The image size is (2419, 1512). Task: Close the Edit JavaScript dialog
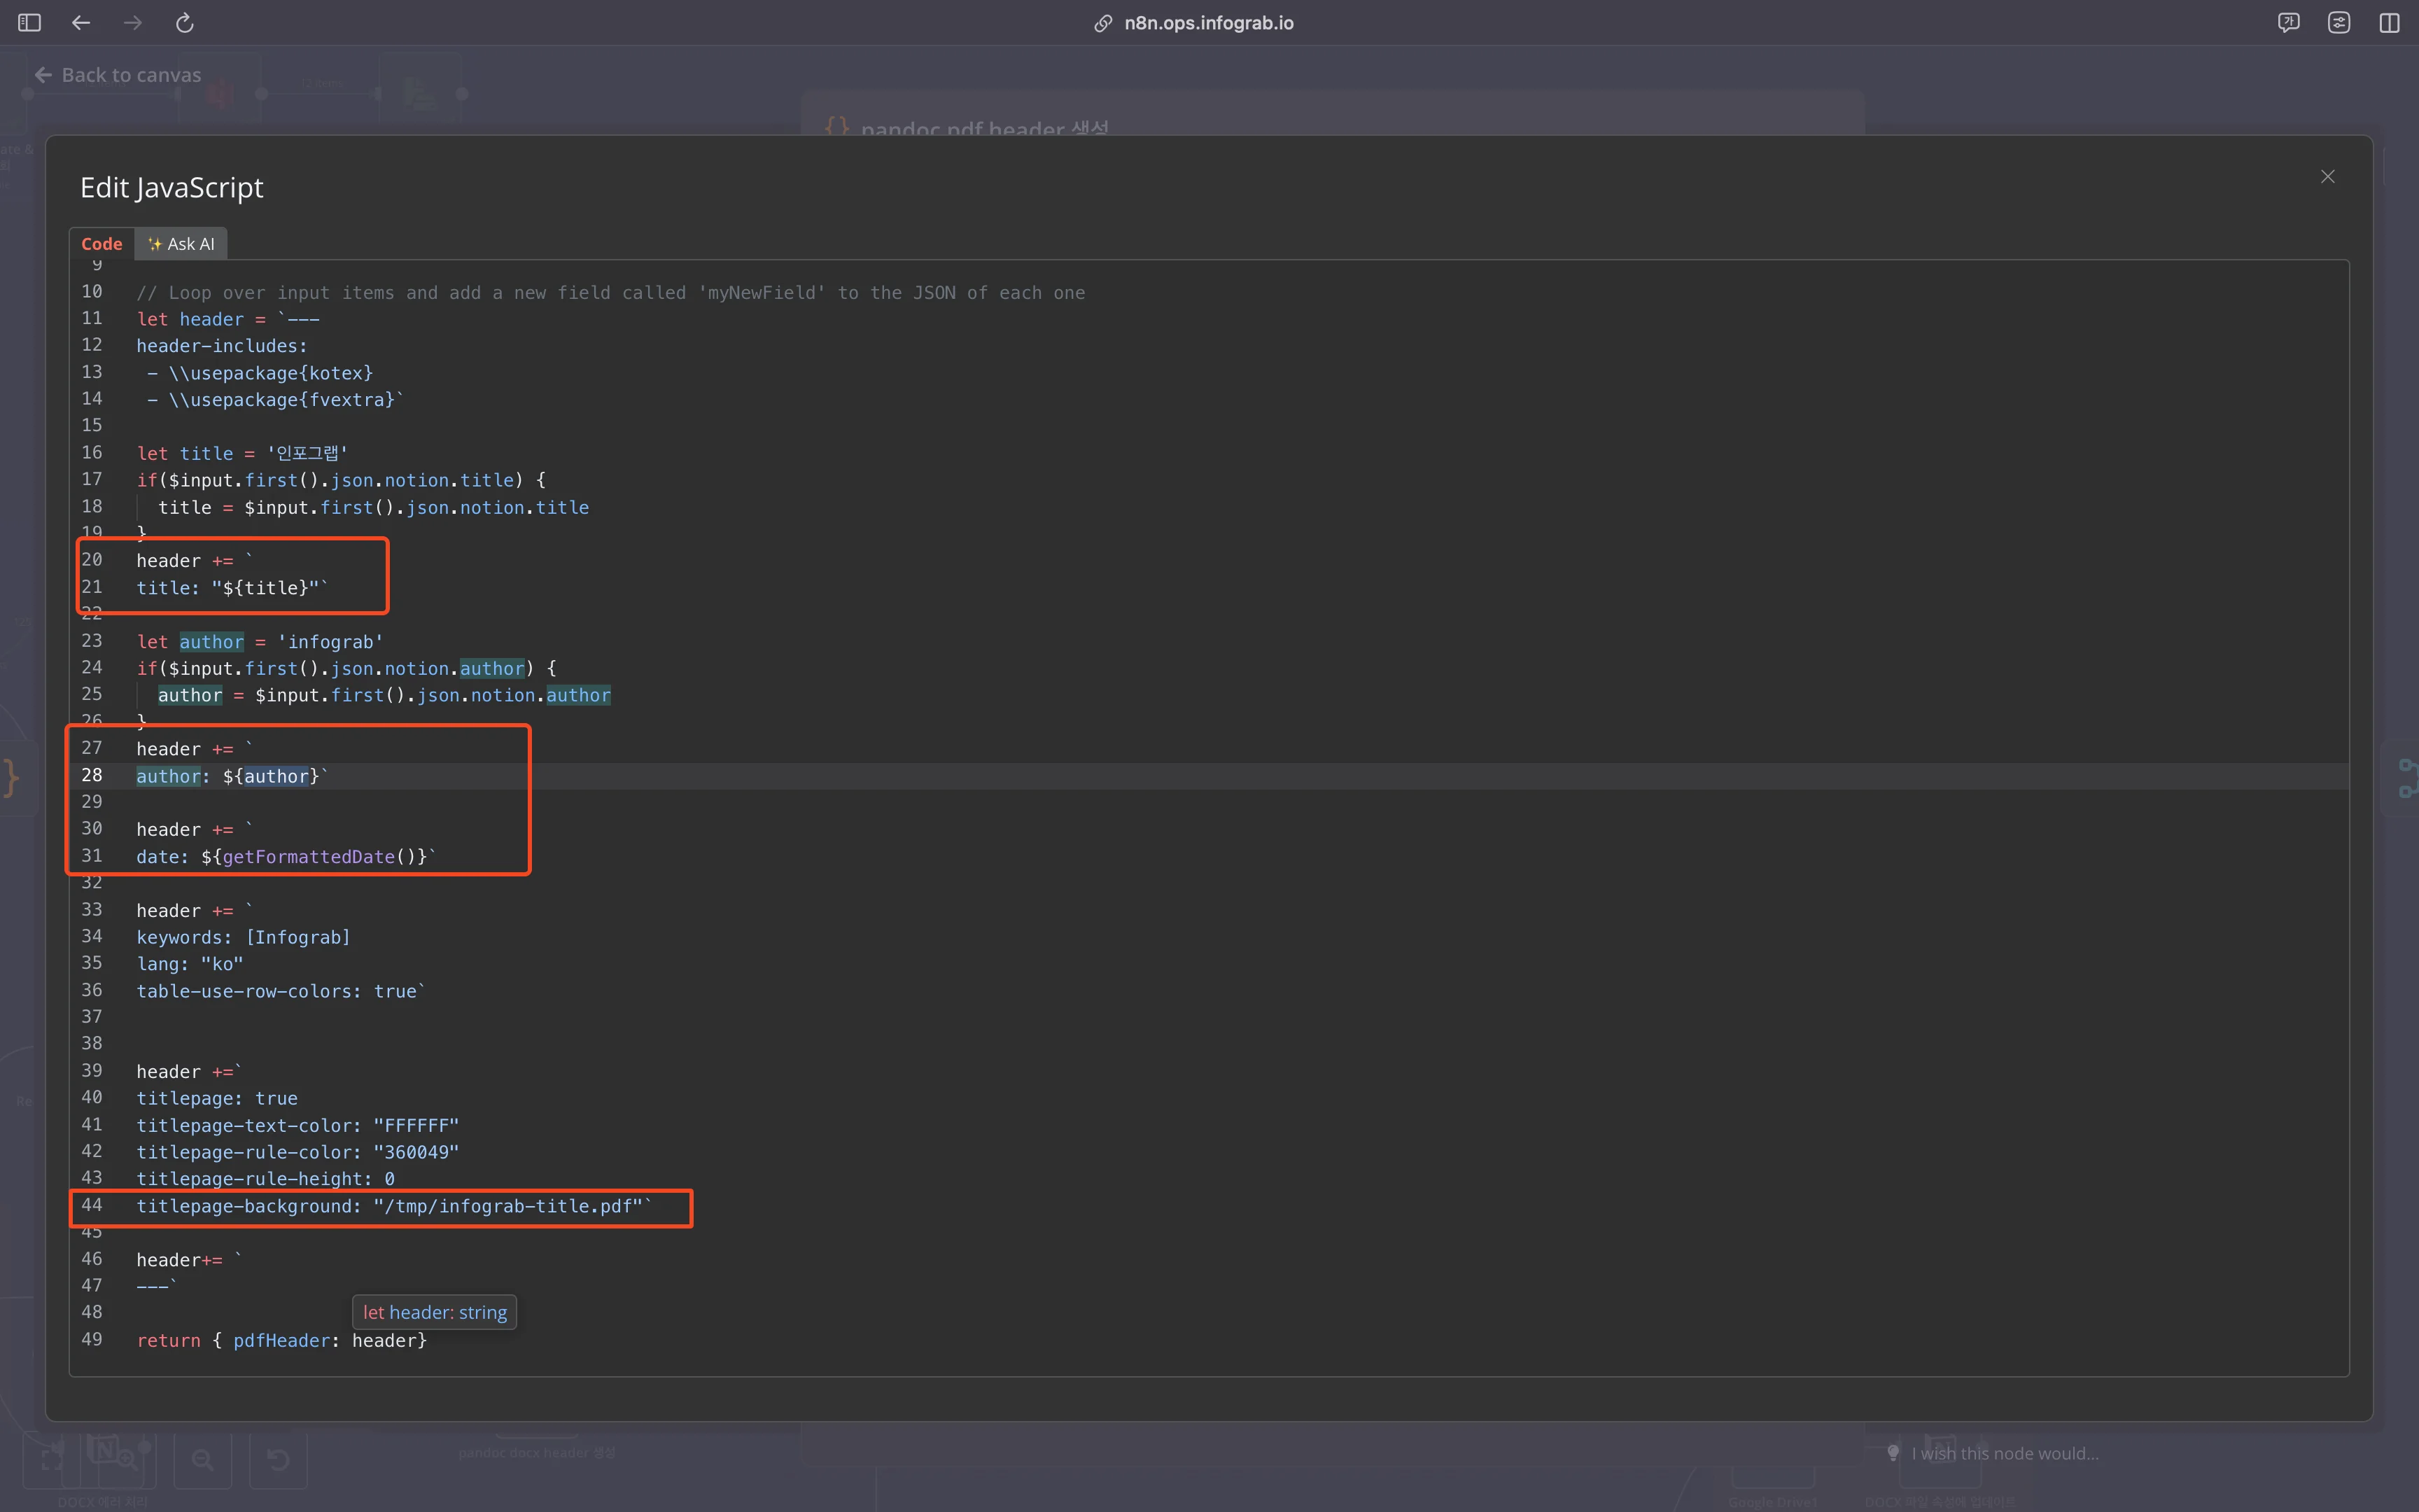(x=2327, y=177)
